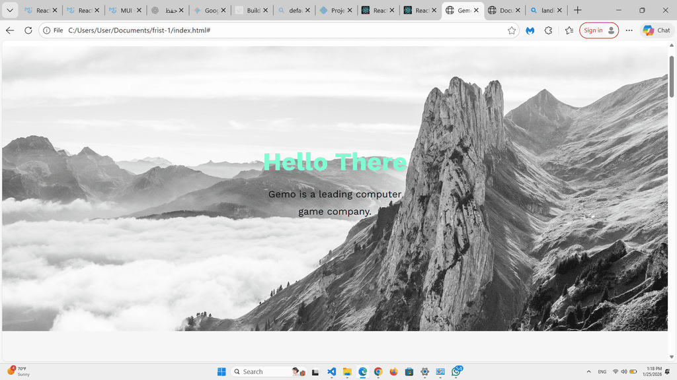The image size is (677, 380).
Task: Add page to favorites with star icon
Action: click(x=512, y=30)
